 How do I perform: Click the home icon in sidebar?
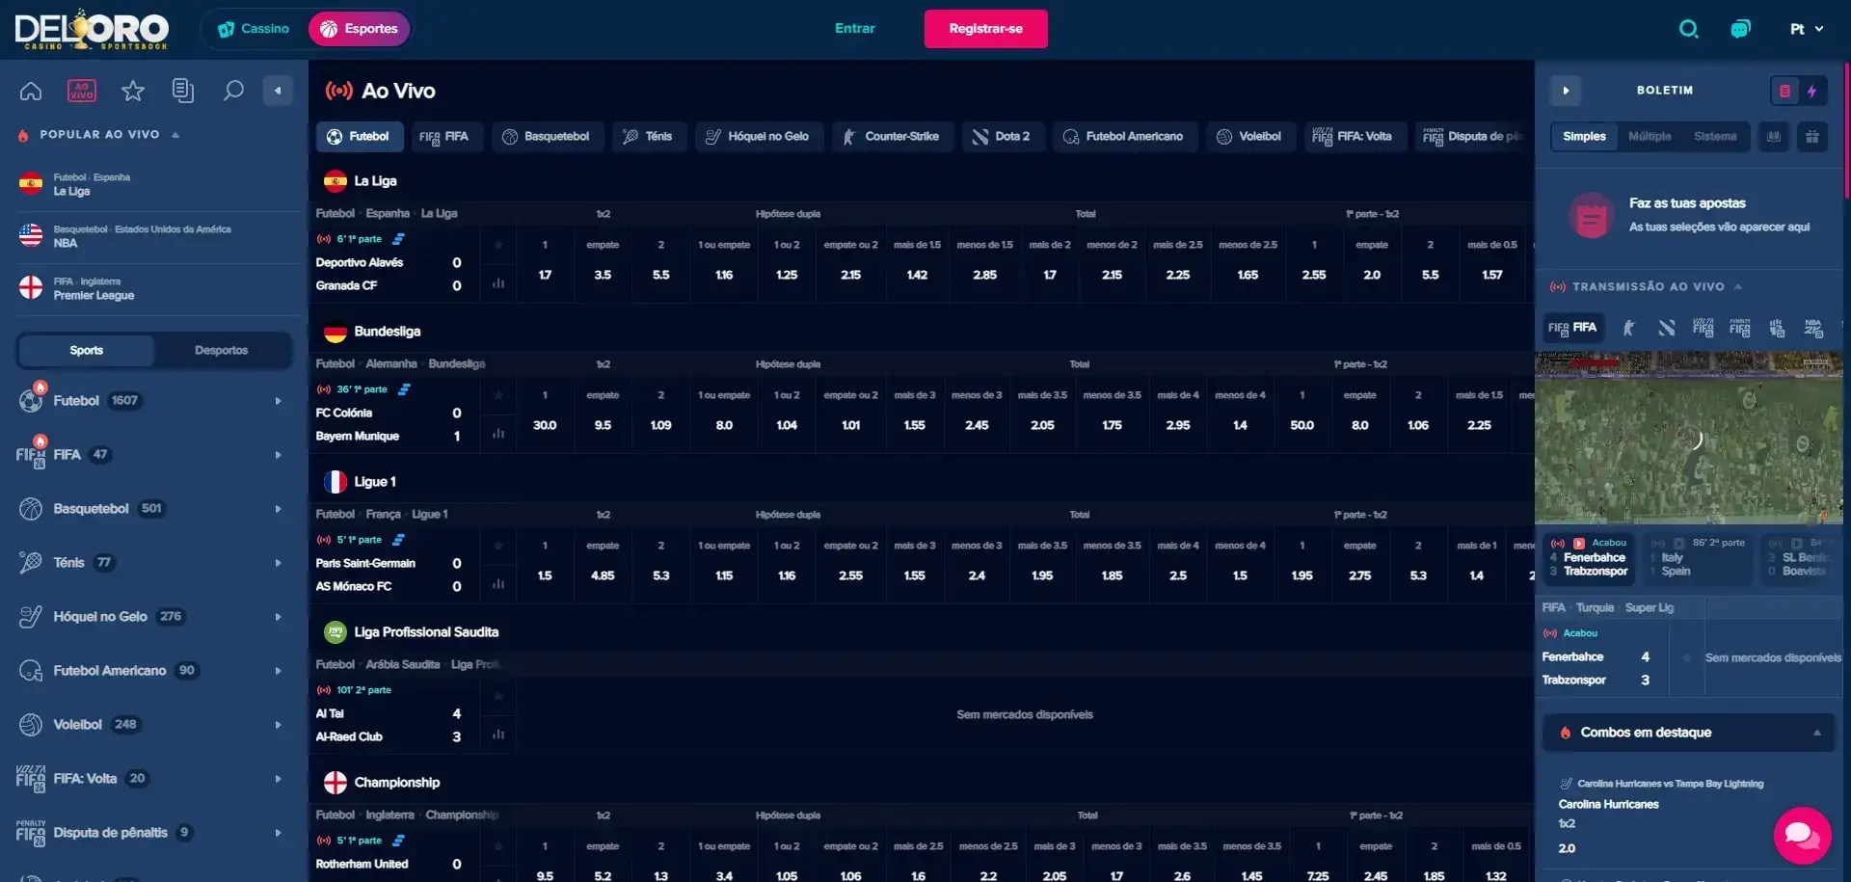point(31,91)
